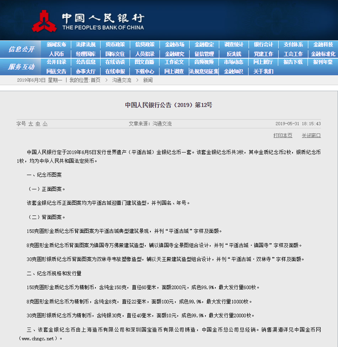The width and height of the screenshot is (338, 347).
Task: Open the 货币政策 navigation item
Action: pos(115,44)
